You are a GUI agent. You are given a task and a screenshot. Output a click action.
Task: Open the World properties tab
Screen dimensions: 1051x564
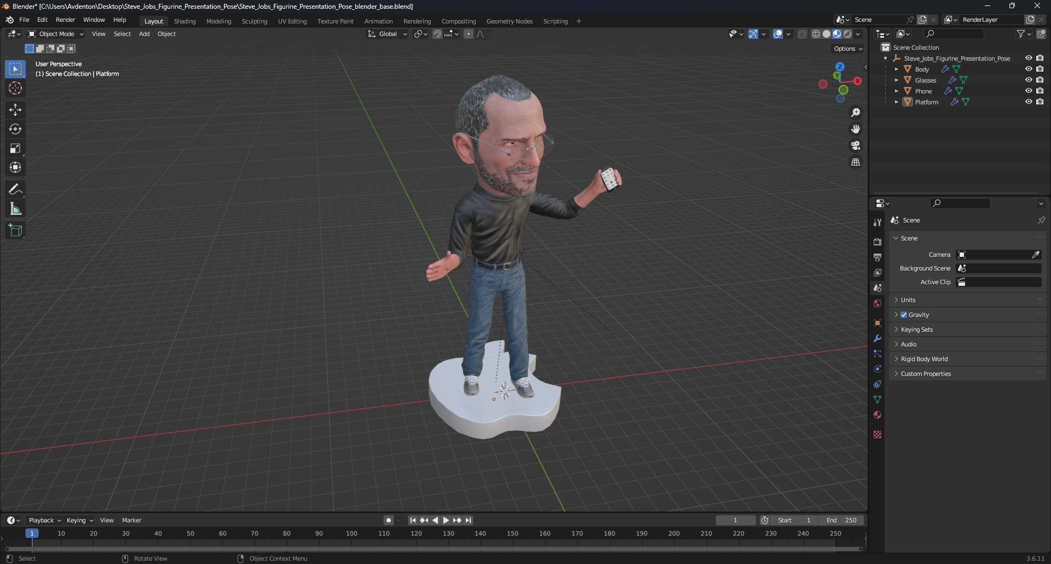[877, 303]
